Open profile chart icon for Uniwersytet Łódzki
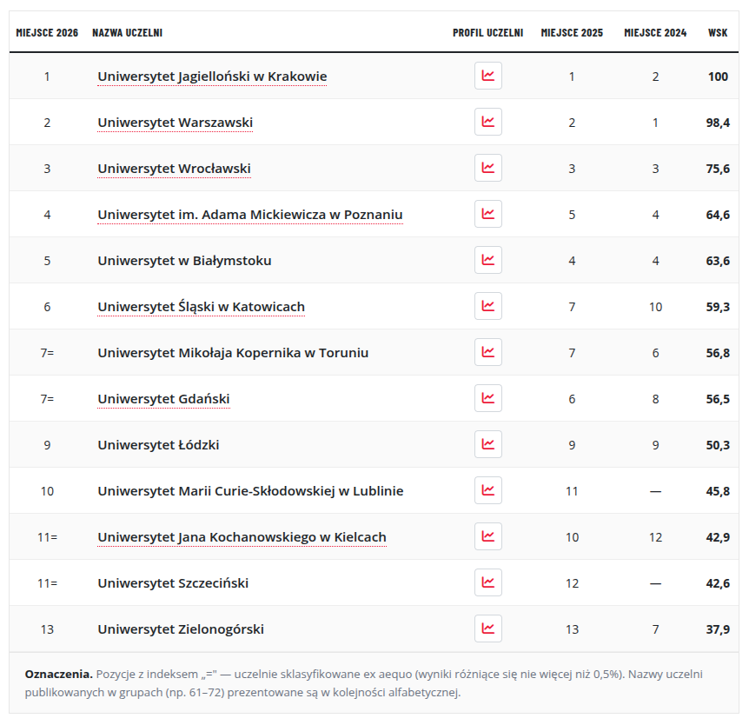Screen dimensions: 749x725 pos(487,444)
